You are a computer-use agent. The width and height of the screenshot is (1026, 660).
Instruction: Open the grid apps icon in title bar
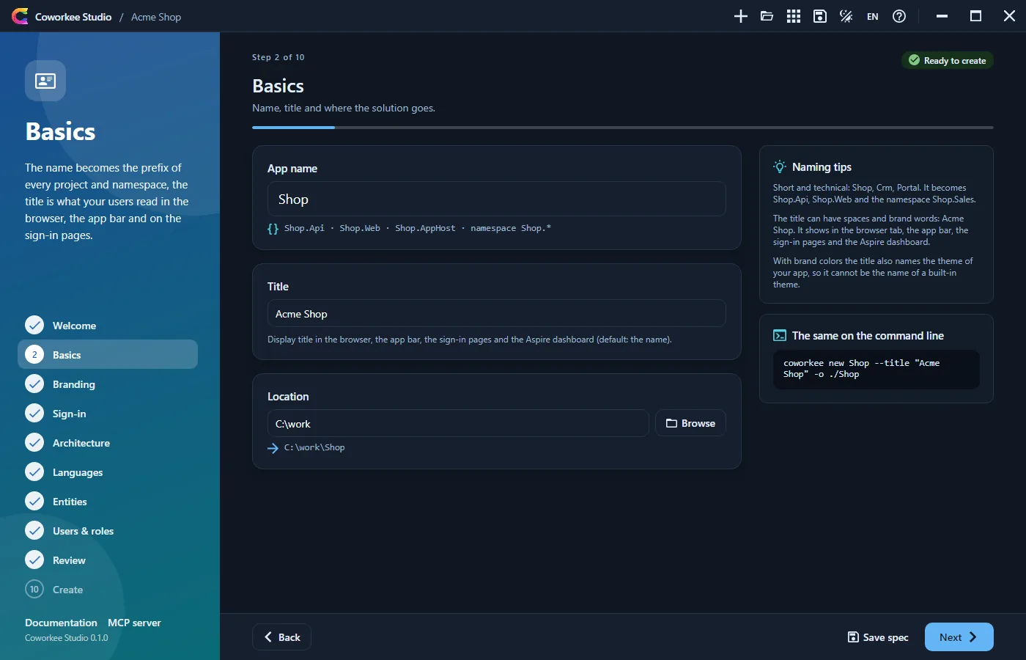[x=794, y=16]
